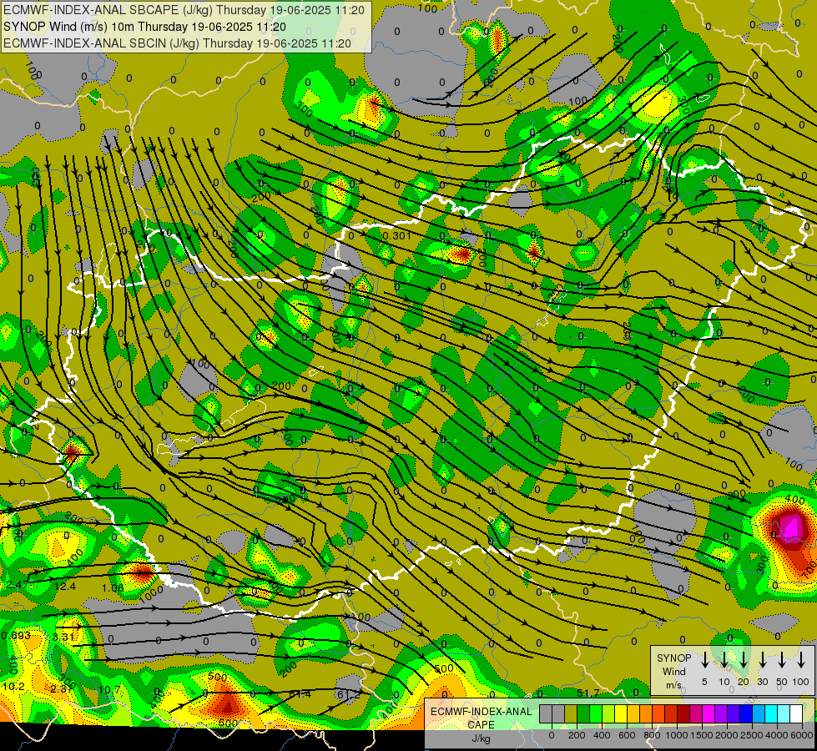Click the wind arrow above 50 in SYNOP legend

click(782, 660)
